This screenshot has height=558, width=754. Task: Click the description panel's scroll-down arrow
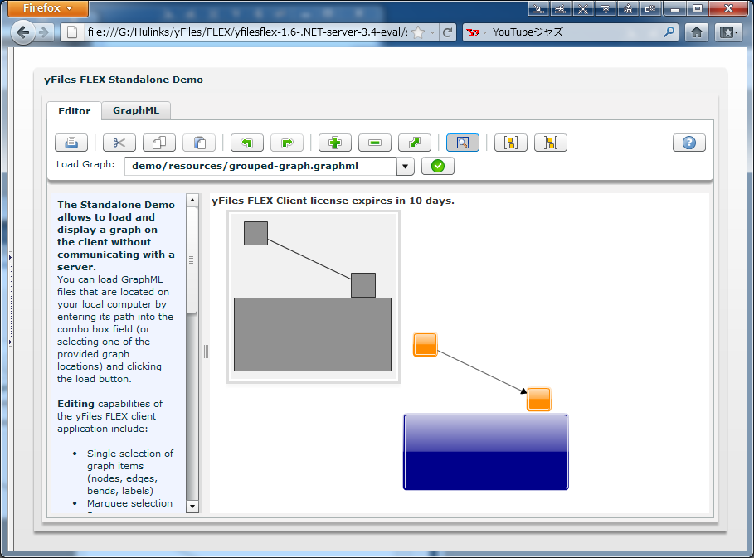(x=192, y=506)
